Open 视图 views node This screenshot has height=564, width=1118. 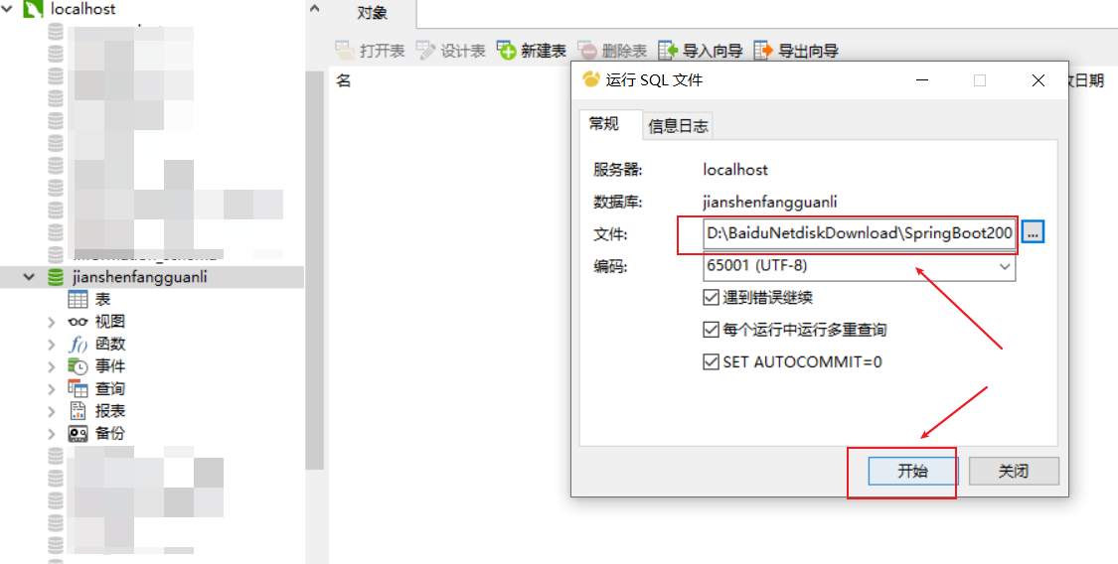109,322
